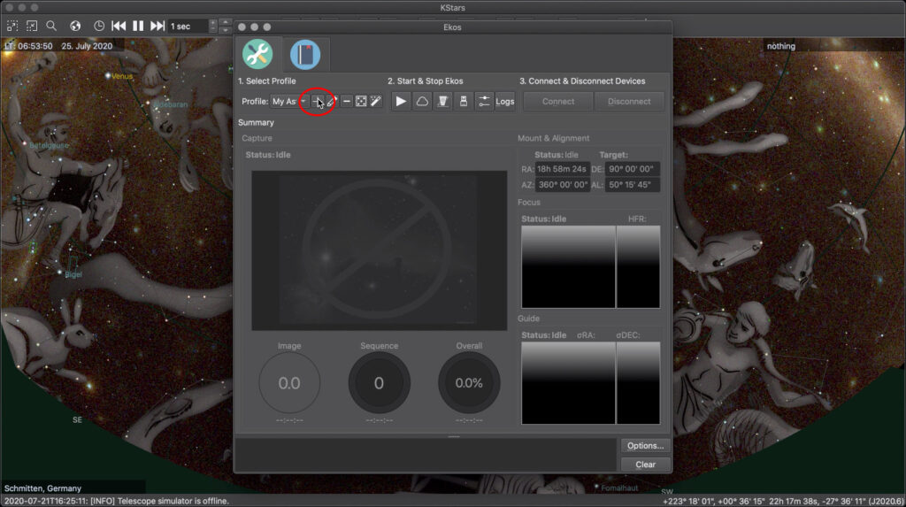Click the Summary heading in Ekos

256,123
